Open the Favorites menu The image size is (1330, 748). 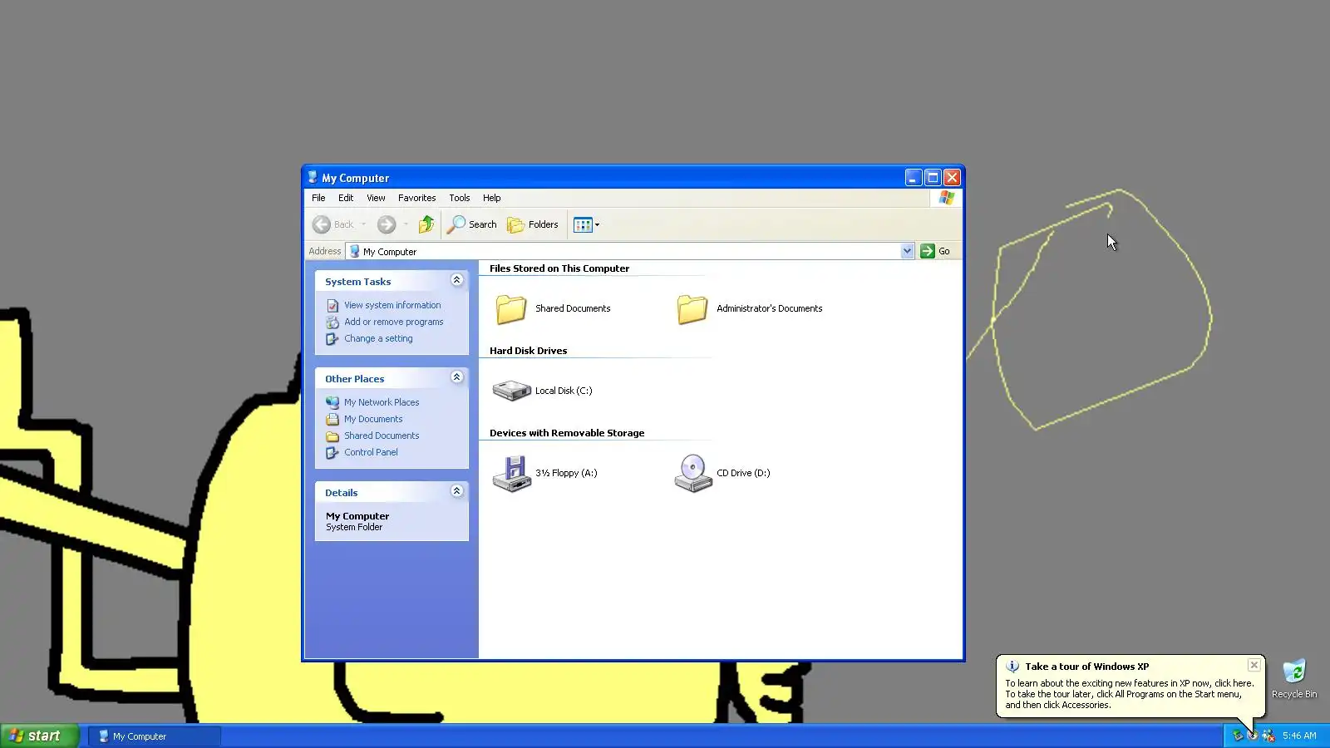pyautogui.click(x=416, y=198)
